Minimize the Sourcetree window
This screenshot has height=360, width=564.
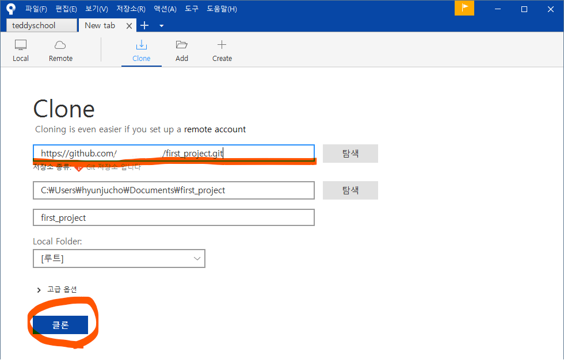click(498, 9)
